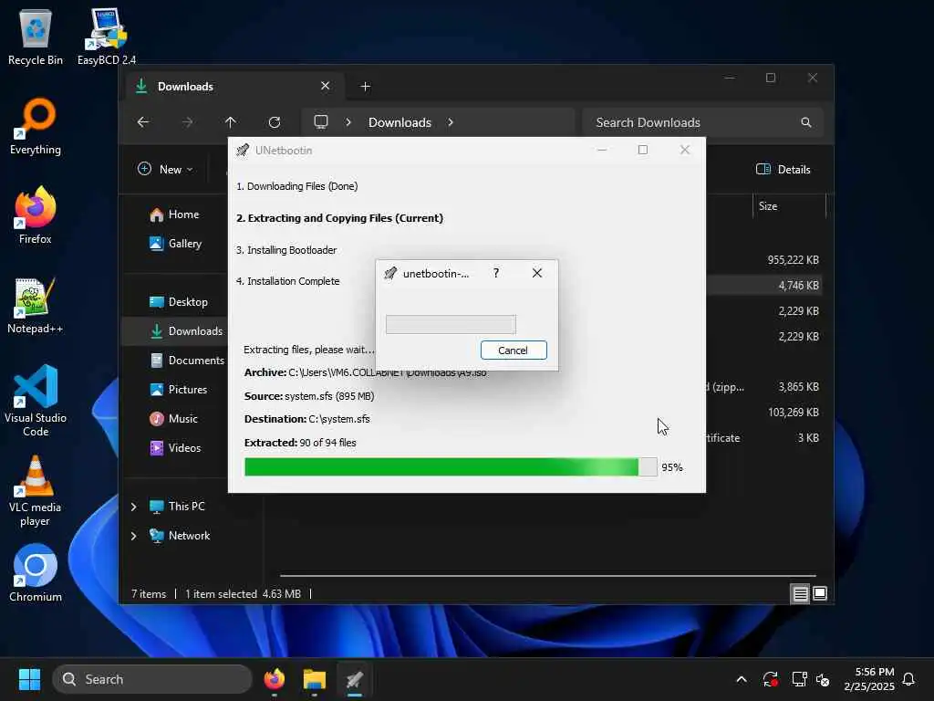The width and height of the screenshot is (934, 701).
Task: Open the Windows Start menu
Action: (29, 679)
